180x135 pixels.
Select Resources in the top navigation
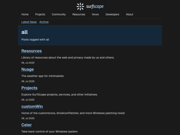click(79, 14)
